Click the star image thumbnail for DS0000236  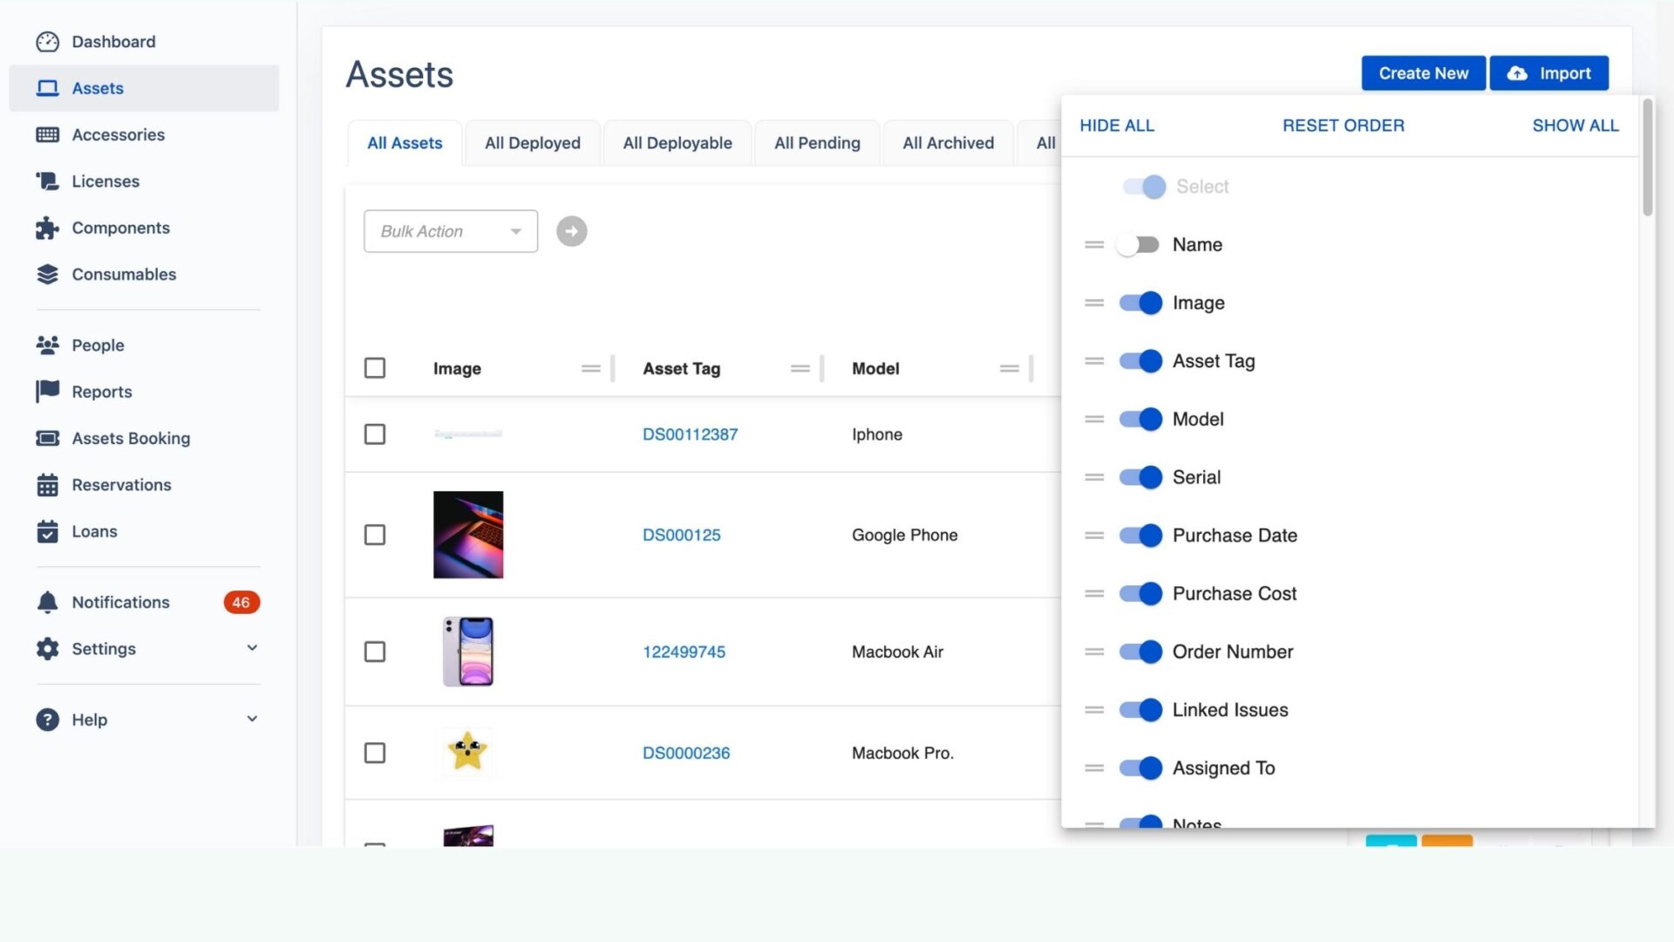click(x=467, y=752)
